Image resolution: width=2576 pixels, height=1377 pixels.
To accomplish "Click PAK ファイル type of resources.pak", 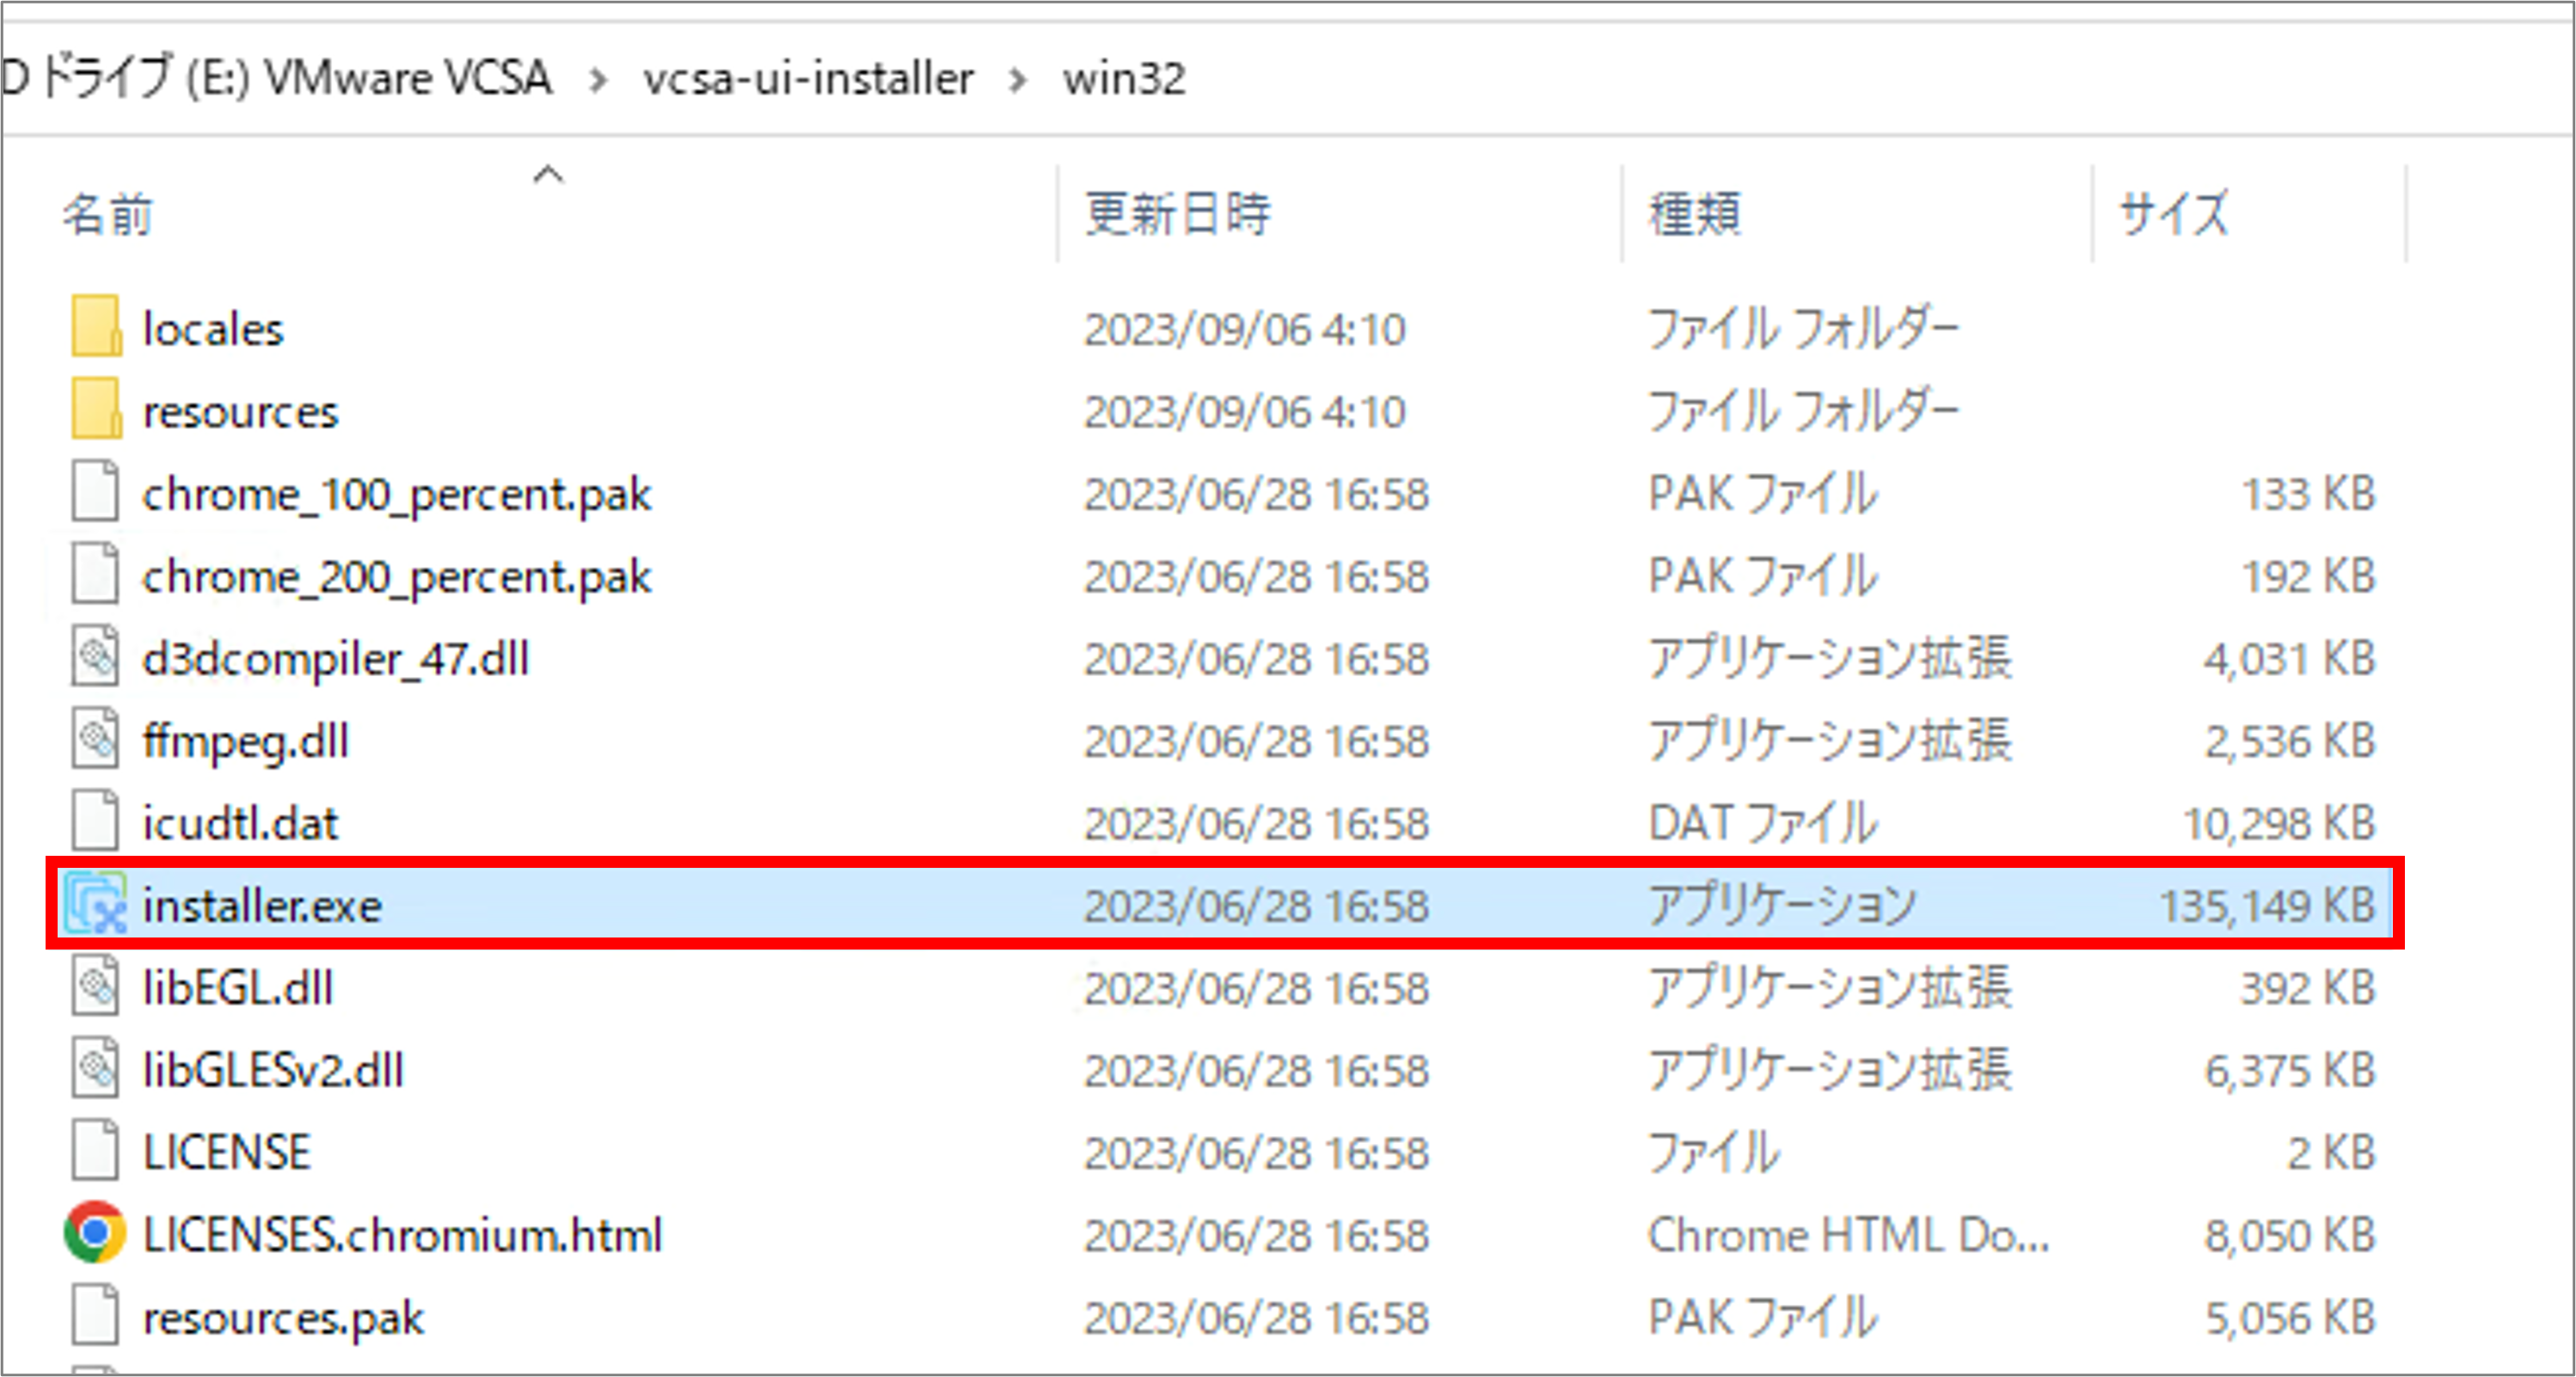I will [1763, 1318].
